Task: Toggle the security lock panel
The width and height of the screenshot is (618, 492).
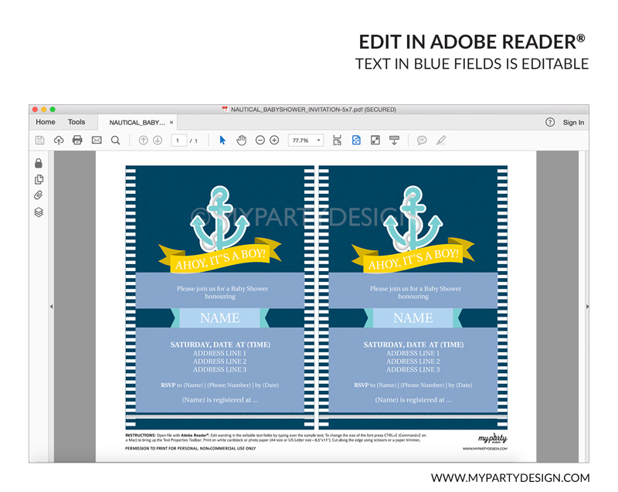Action: (39, 163)
